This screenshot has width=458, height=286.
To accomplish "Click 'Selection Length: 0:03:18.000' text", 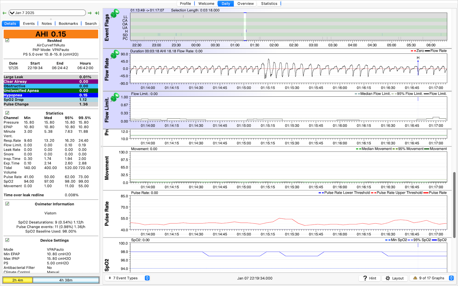I will [x=195, y=10].
